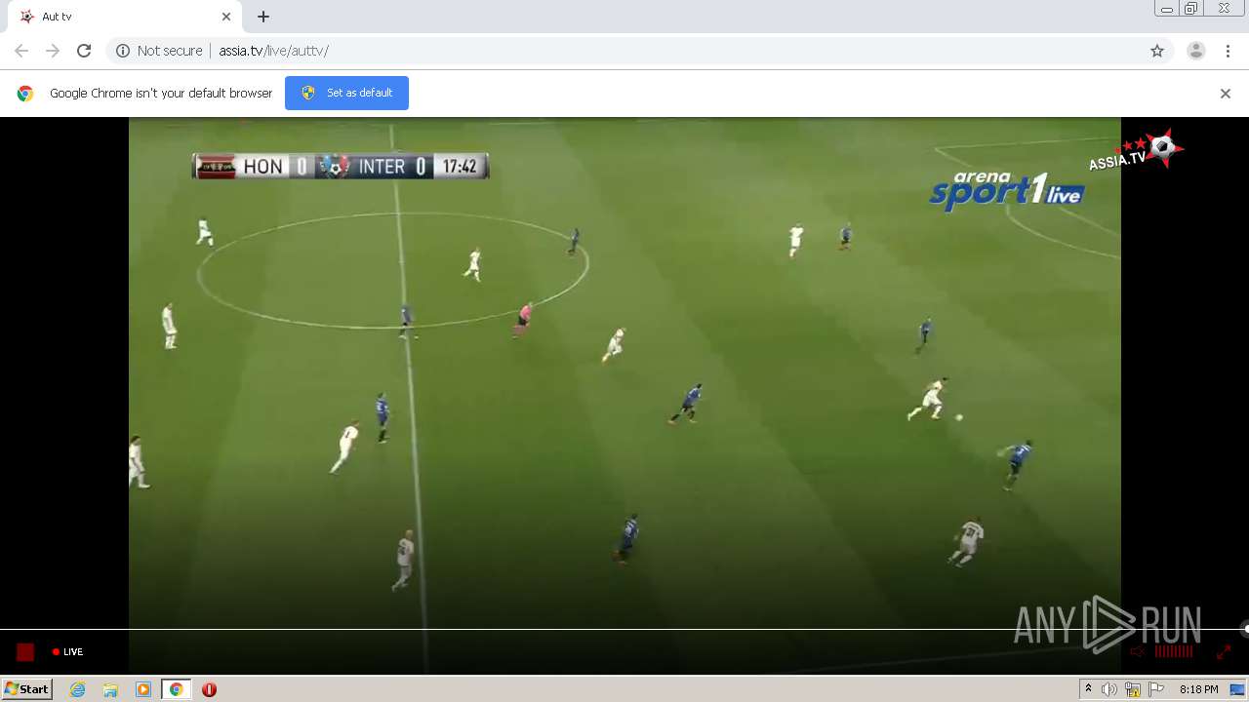Image resolution: width=1249 pixels, height=702 pixels.
Task: Enter fullscreen video mode
Action: [1224, 651]
